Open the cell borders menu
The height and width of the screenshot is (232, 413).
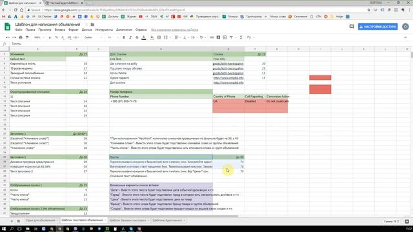point(159,37)
